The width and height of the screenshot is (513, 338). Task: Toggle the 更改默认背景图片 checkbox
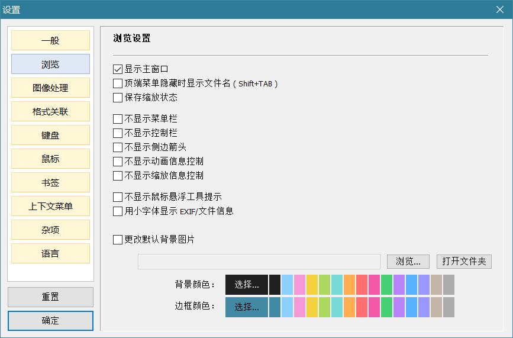(117, 240)
